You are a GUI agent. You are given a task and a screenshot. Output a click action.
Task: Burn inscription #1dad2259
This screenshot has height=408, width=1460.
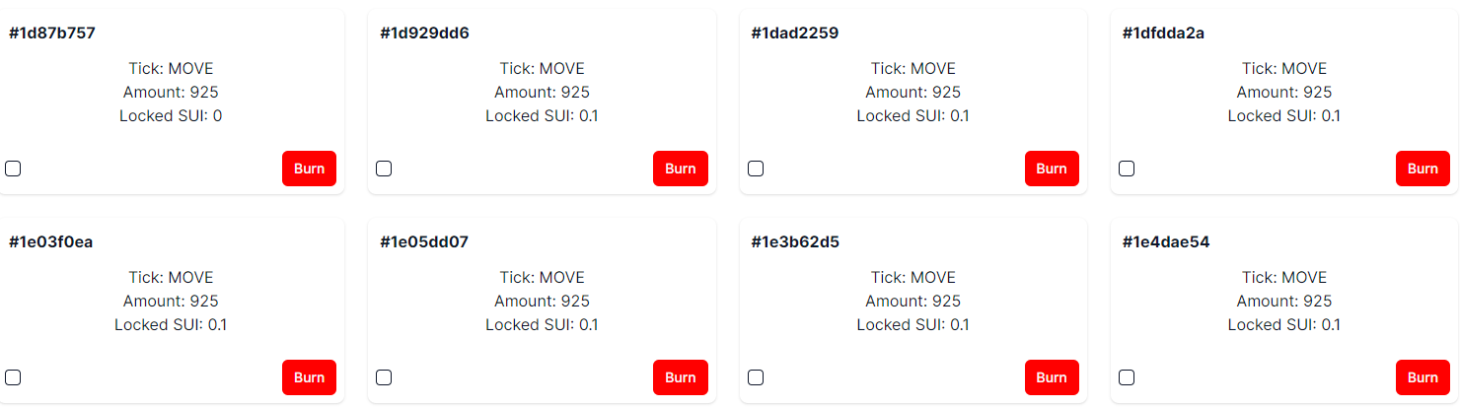point(1052,169)
